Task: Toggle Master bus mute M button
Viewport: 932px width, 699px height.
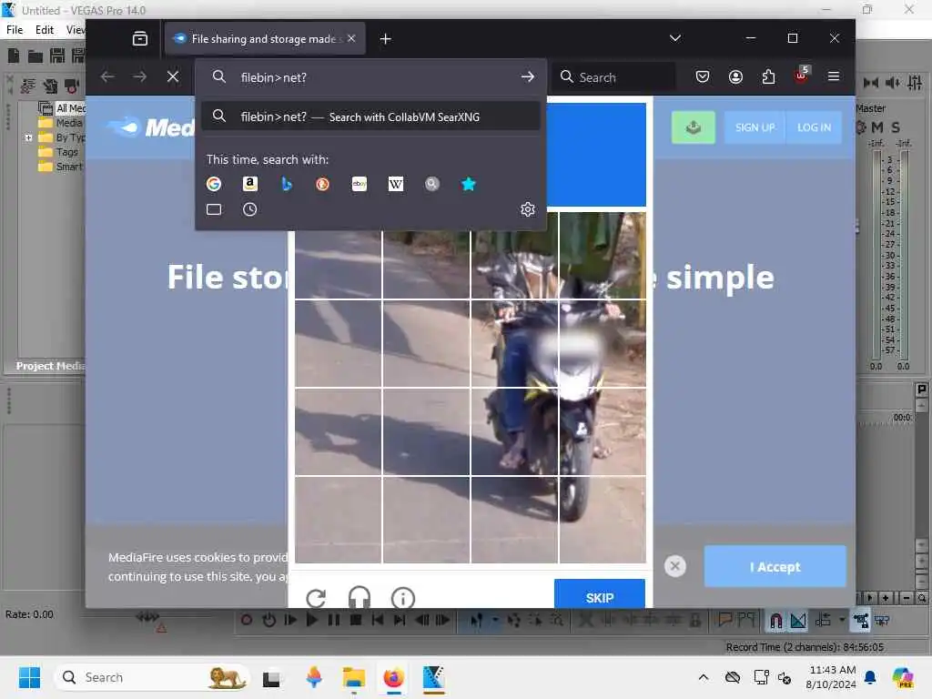Action: point(877,127)
